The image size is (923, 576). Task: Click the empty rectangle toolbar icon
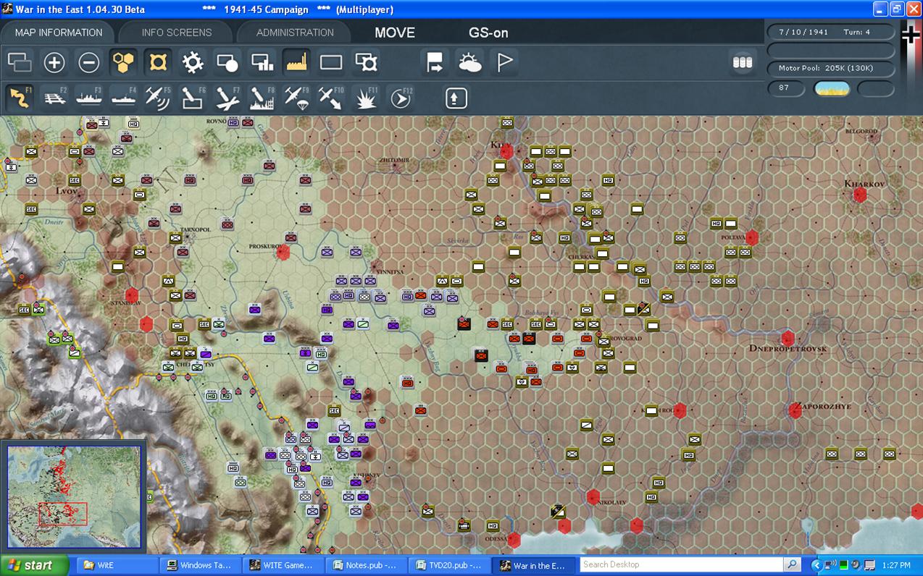coord(331,63)
